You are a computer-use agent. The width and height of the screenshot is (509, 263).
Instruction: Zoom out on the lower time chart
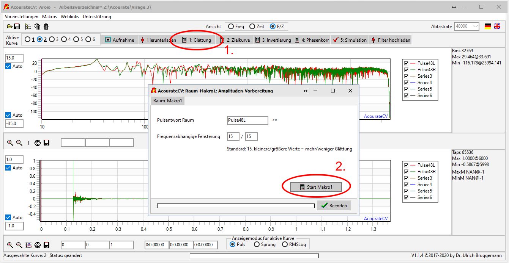tap(19, 245)
